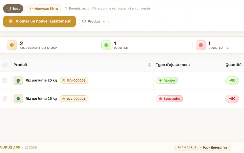Image resolution: width=244 pixels, height=153 pixels.
Task: Click the Type d'ajustement column header
Action: (x=173, y=65)
